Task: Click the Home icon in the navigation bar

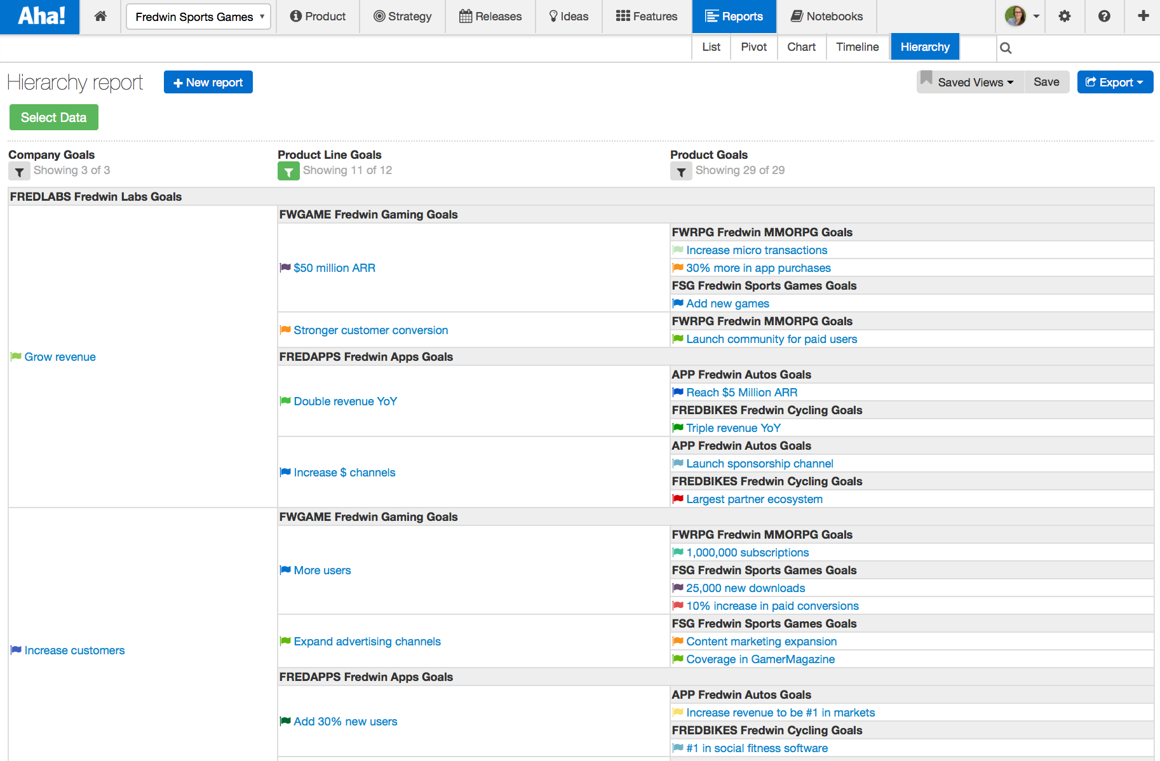Action: [x=100, y=17]
